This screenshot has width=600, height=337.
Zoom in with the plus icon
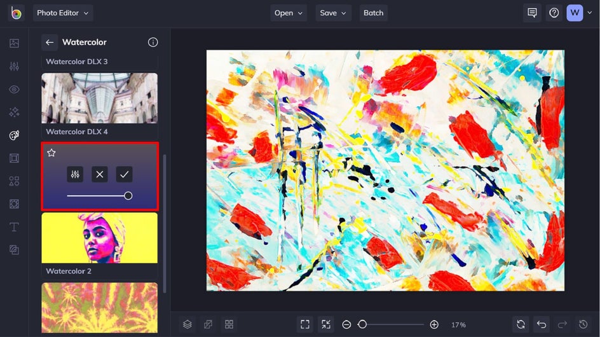tap(434, 325)
